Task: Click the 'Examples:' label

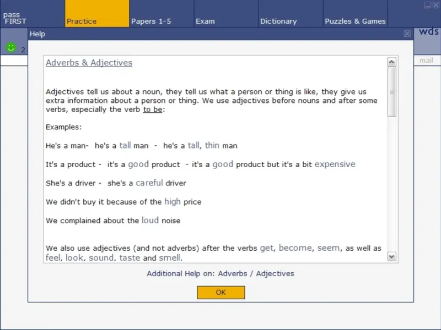Action: pos(64,127)
